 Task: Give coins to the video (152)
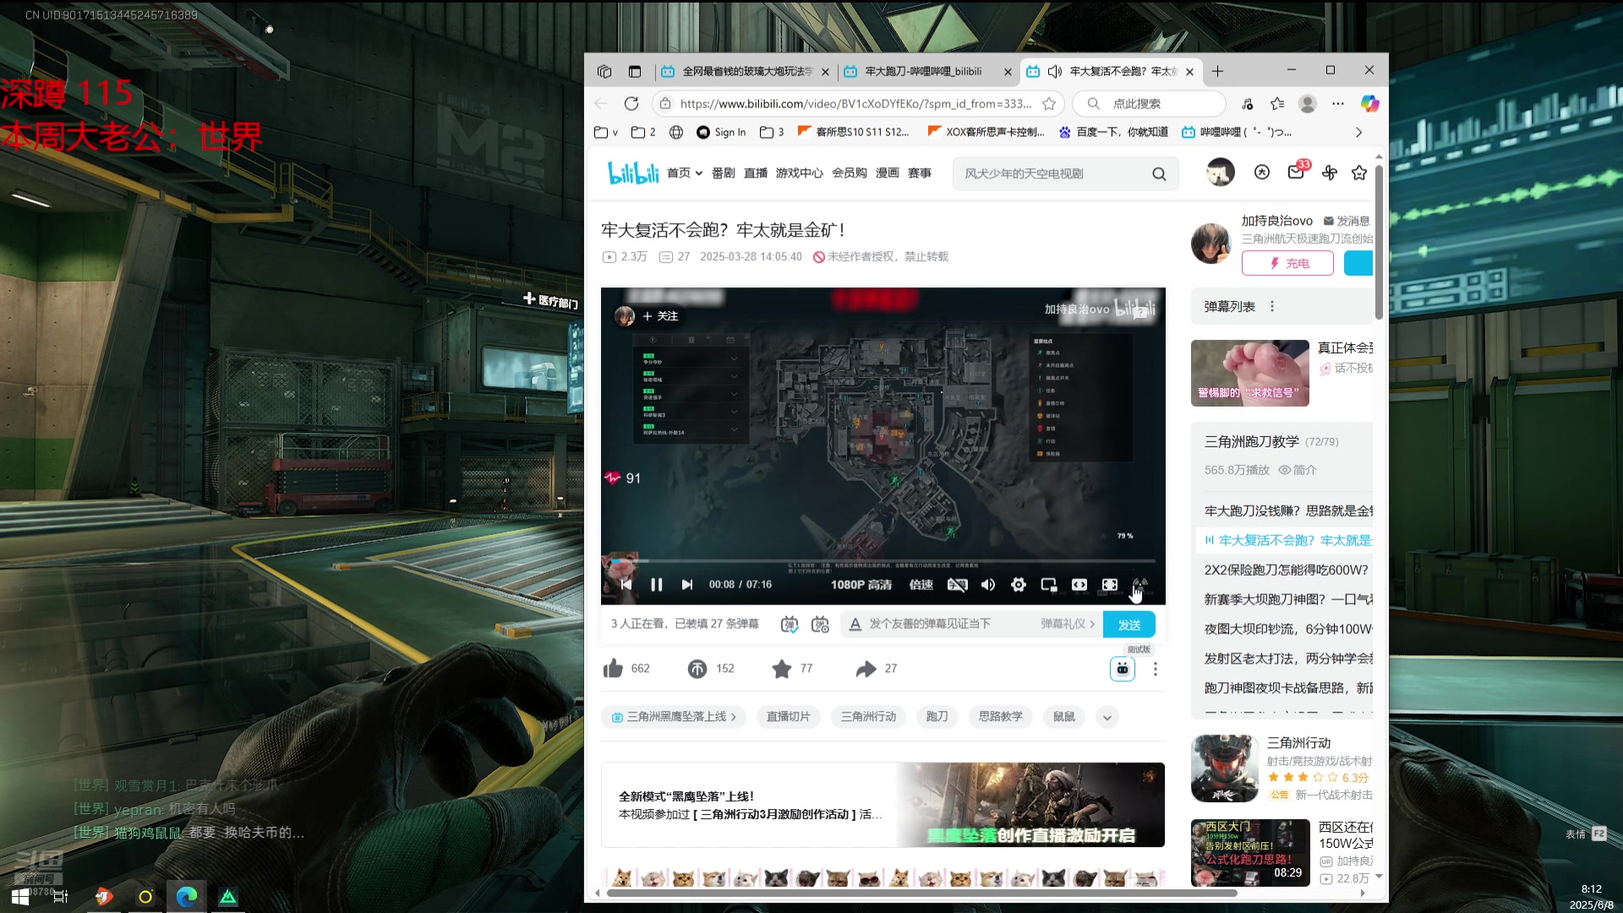[710, 669]
